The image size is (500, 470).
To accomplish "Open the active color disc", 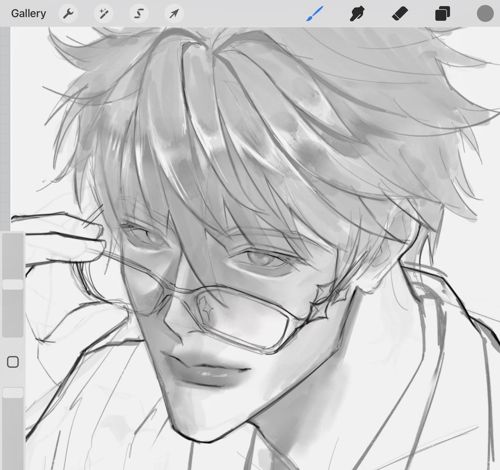I will point(485,13).
